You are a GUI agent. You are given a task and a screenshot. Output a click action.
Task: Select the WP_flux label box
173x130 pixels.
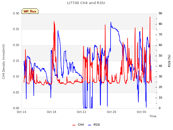pos(30,11)
